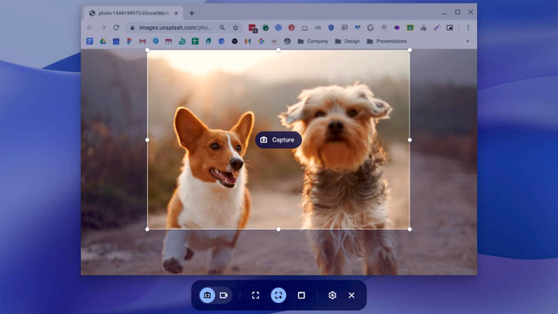558x314 pixels.
Task: Open the Design bookmarks folder
Action: click(x=347, y=41)
